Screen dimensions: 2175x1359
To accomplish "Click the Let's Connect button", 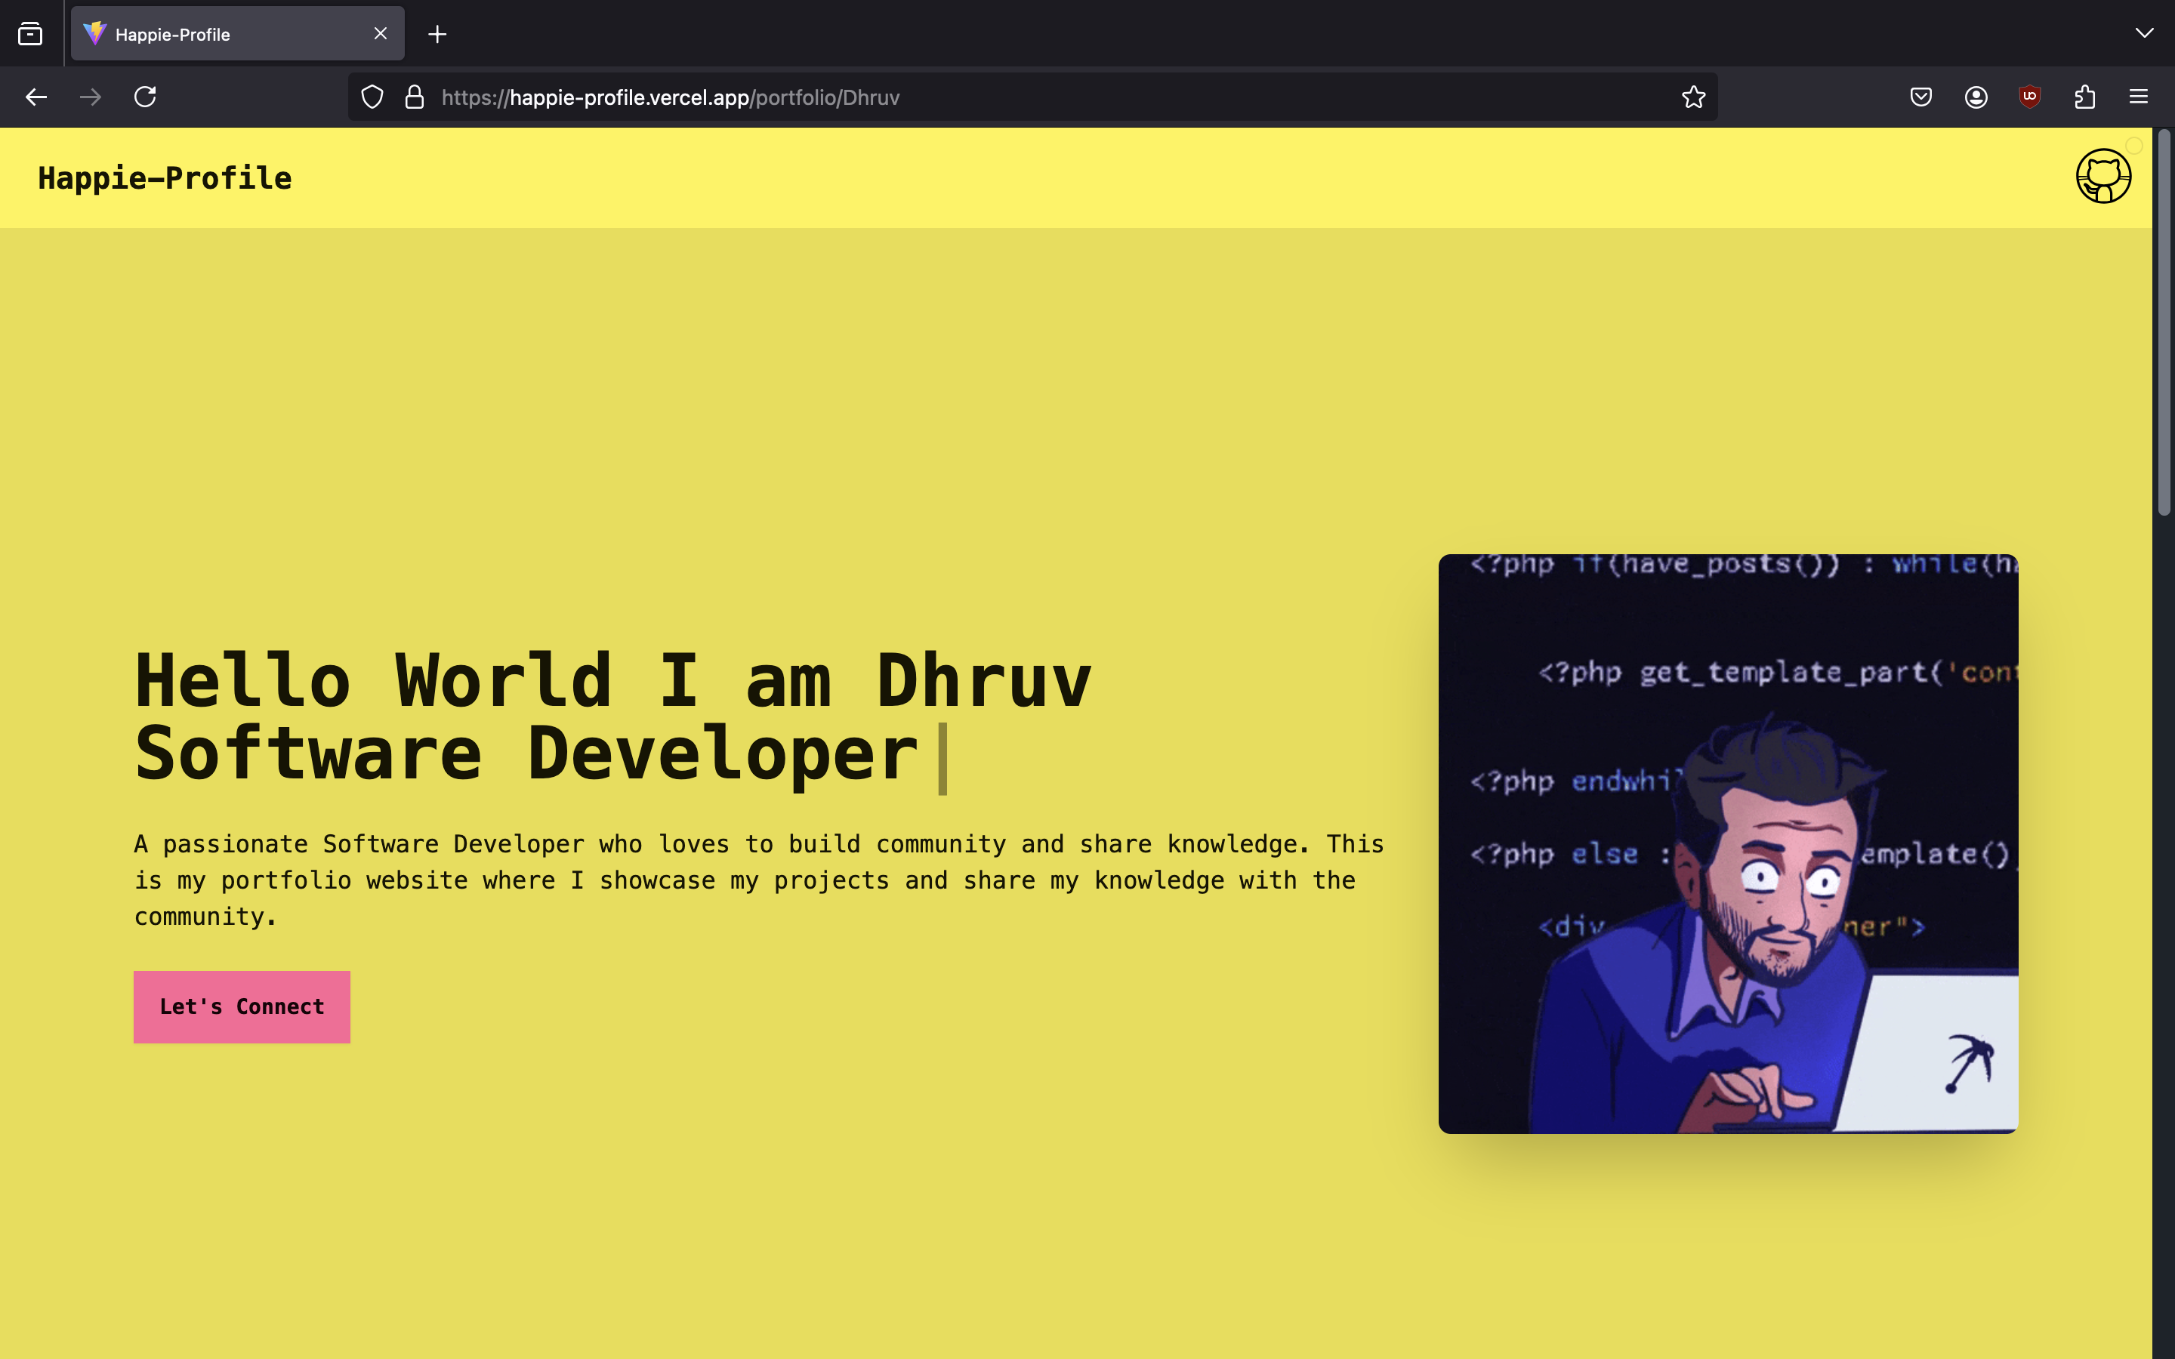I will [242, 1006].
